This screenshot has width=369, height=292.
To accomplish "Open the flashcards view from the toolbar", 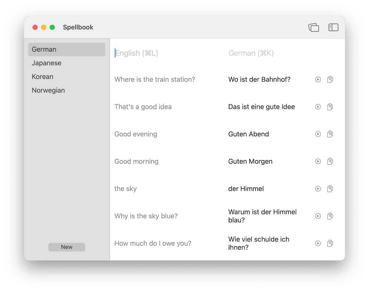I will 314,27.
